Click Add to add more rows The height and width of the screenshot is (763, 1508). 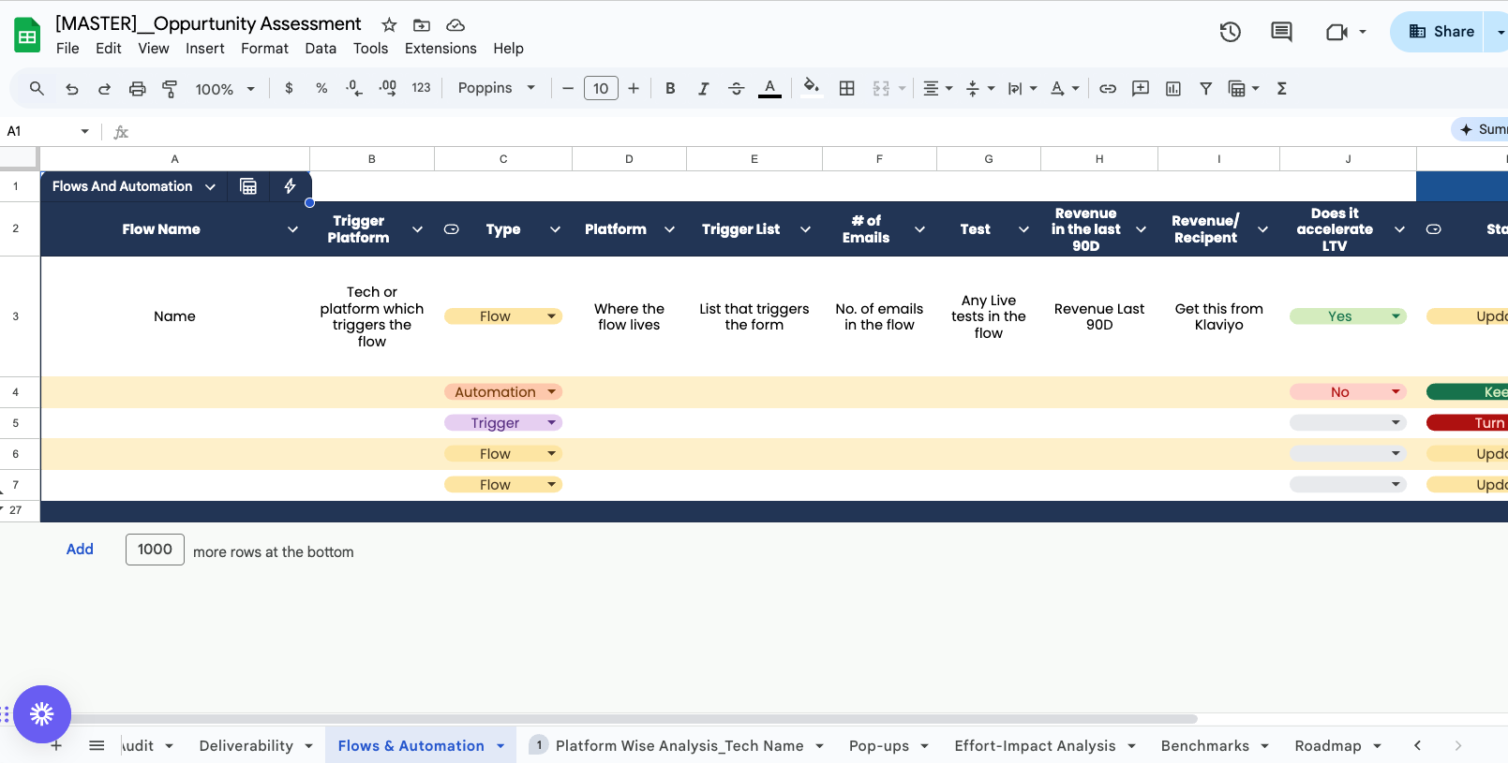coord(80,550)
